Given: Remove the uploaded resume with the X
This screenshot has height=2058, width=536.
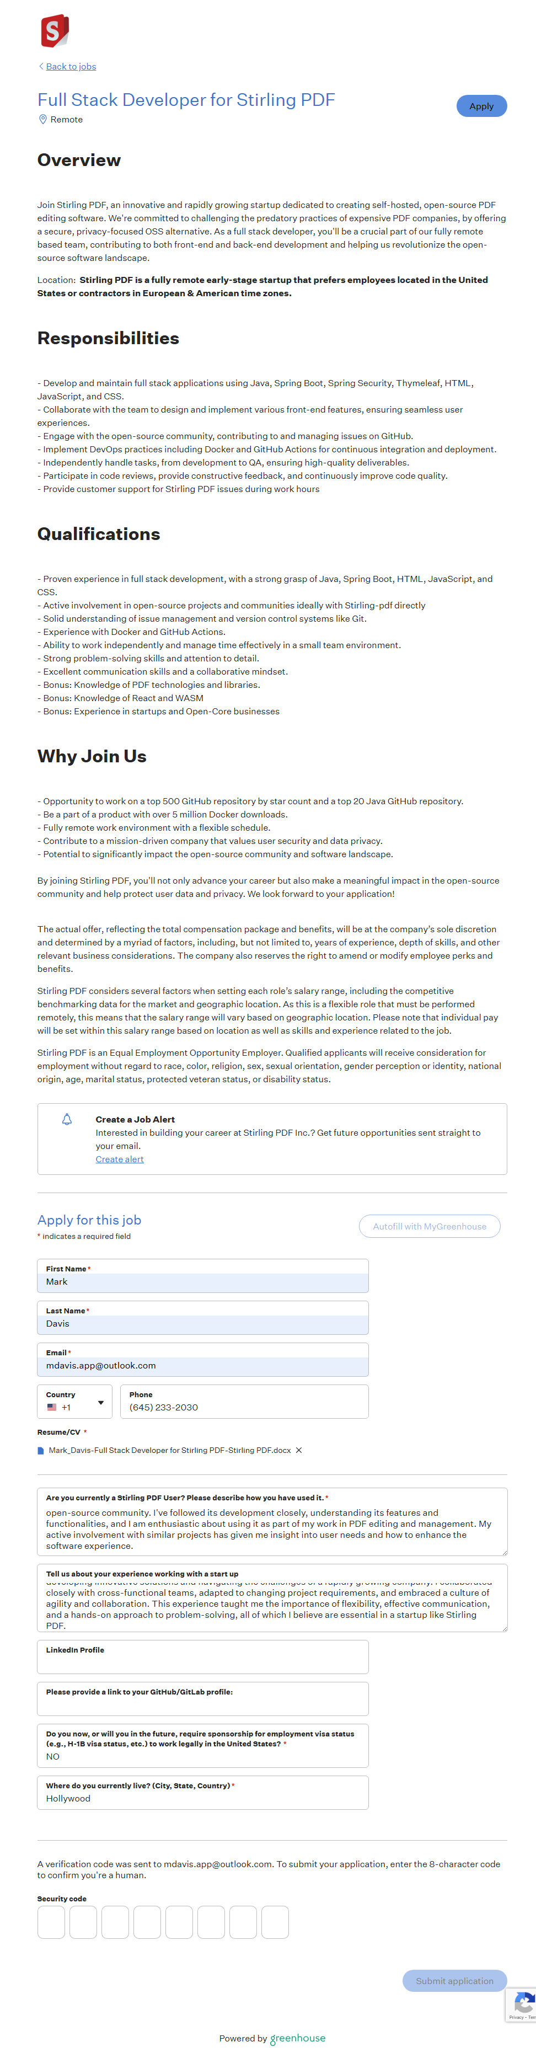Looking at the screenshot, I should [299, 1450].
